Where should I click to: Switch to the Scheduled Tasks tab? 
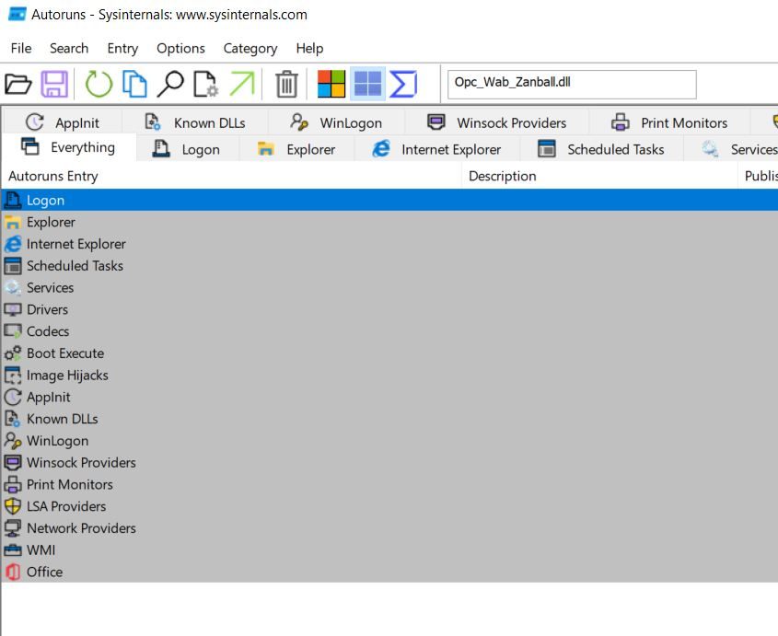coord(601,149)
